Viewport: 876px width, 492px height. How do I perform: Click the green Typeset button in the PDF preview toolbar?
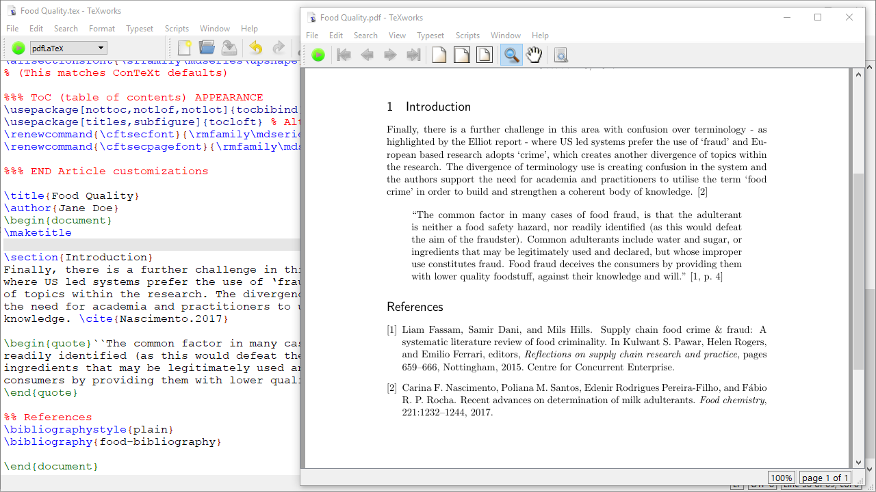point(318,55)
